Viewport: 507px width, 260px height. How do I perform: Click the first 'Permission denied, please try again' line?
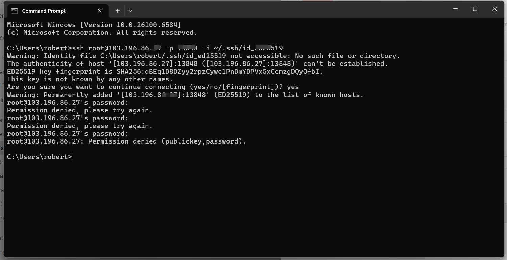click(80, 110)
